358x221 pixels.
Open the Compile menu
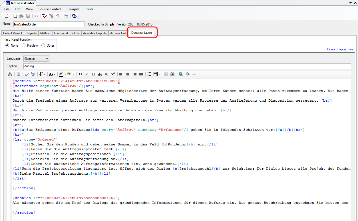pyautogui.click(x=73, y=9)
